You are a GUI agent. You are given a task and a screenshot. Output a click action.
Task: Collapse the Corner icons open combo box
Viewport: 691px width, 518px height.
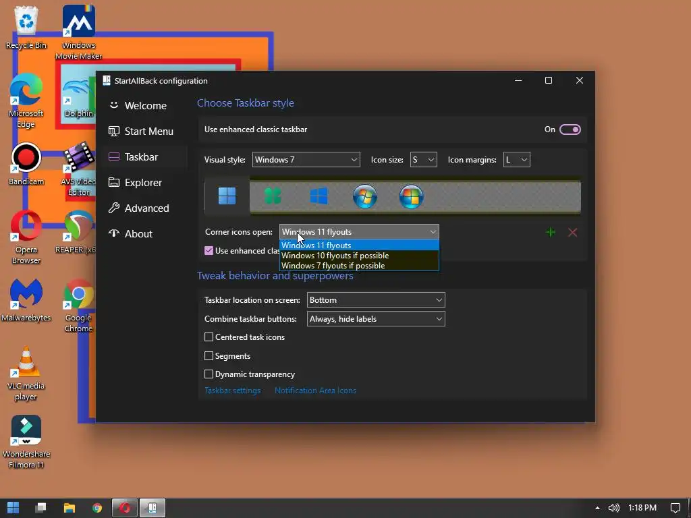(359, 232)
